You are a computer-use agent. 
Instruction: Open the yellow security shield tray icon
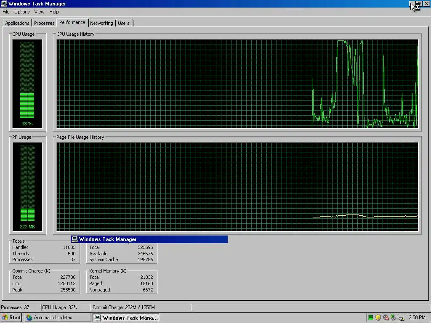[378, 318]
